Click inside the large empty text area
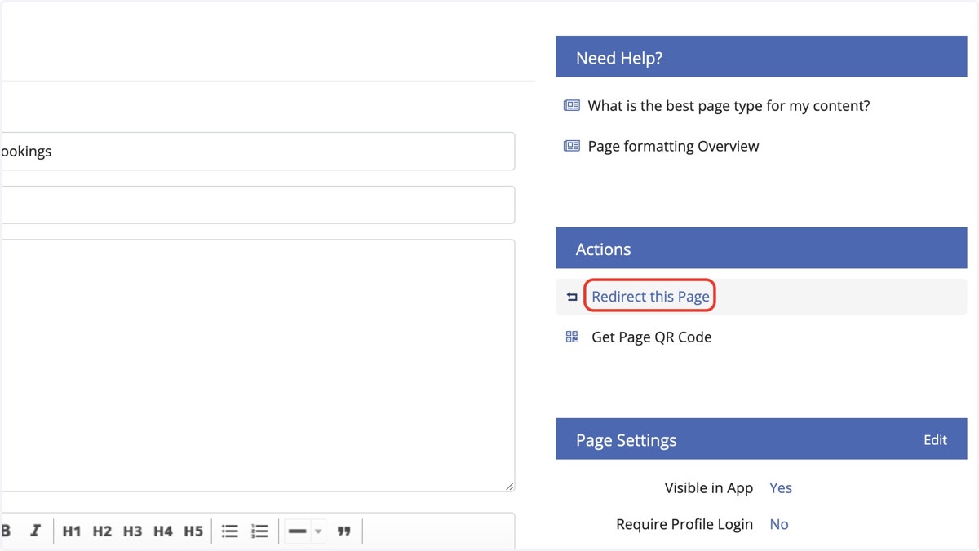Viewport: 979px width, 551px height. click(257, 365)
